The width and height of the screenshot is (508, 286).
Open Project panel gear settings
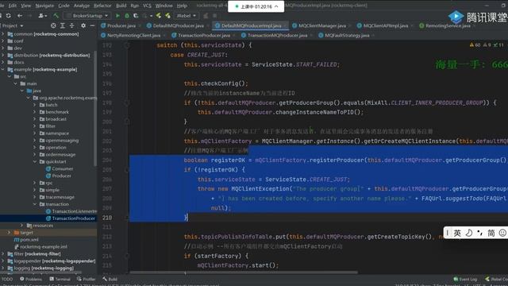(x=83, y=25)
